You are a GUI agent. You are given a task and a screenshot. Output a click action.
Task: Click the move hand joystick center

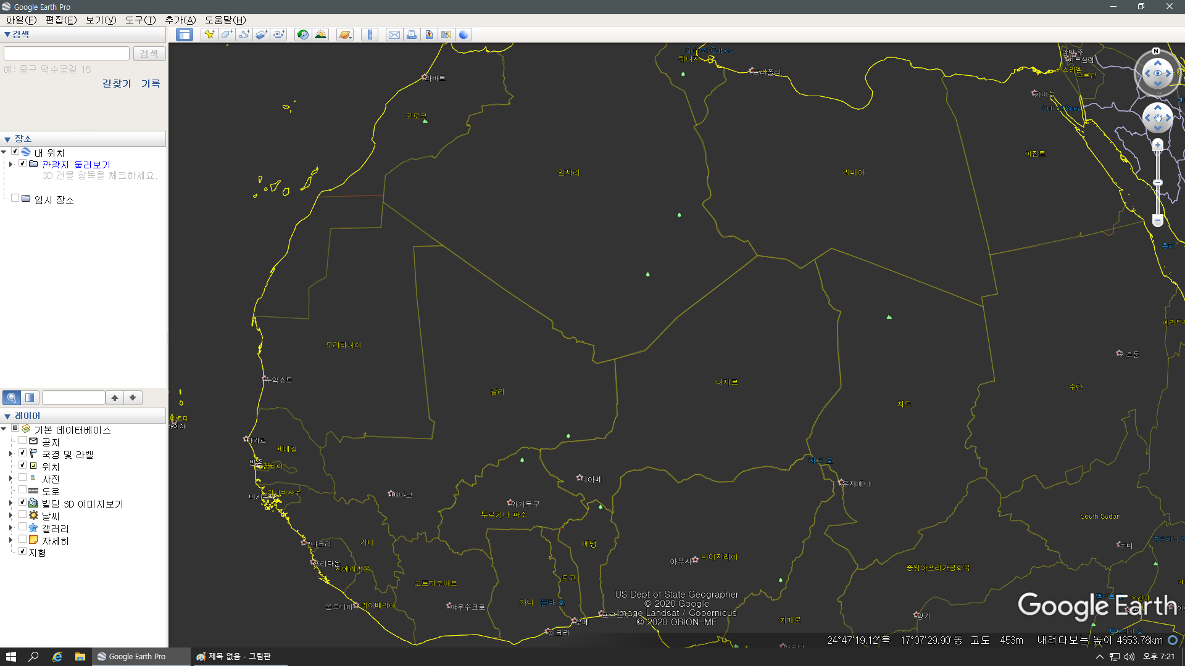1158,117
